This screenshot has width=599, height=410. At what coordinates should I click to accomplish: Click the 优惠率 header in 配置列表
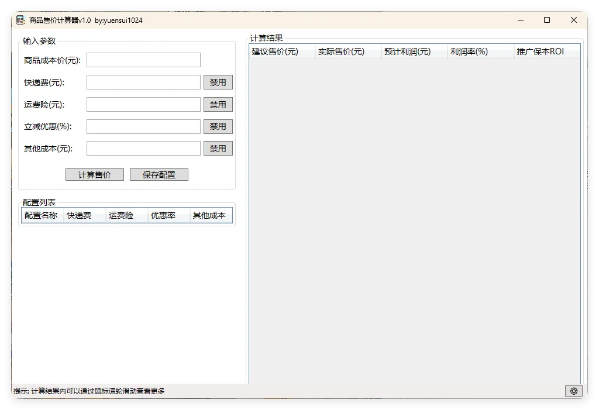pos(165,215)
